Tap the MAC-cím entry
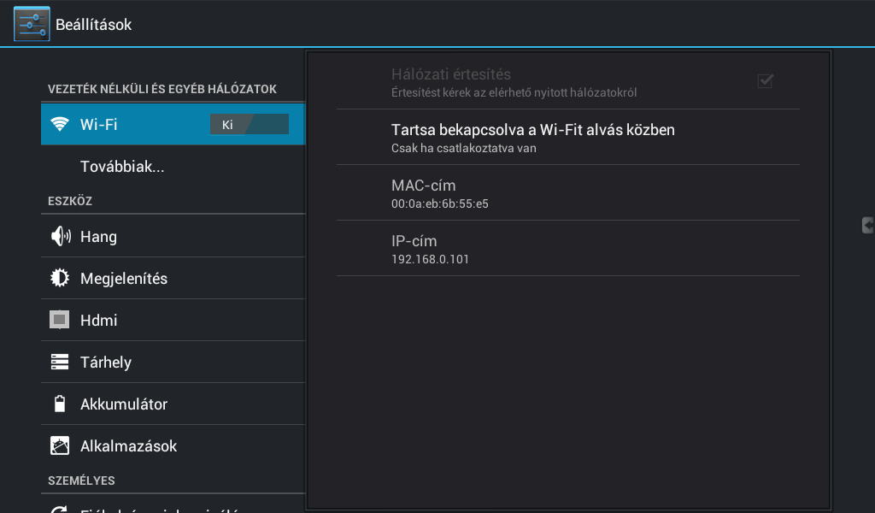 pos(568,193)
